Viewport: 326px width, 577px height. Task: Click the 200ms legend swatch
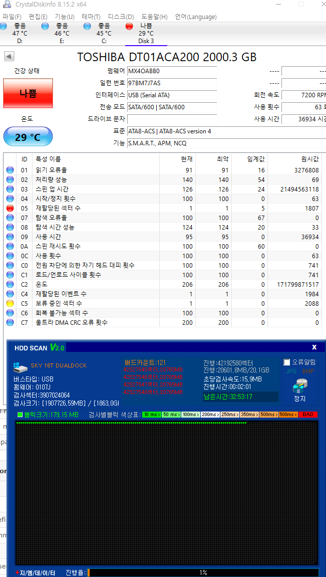tap(210, 415)
